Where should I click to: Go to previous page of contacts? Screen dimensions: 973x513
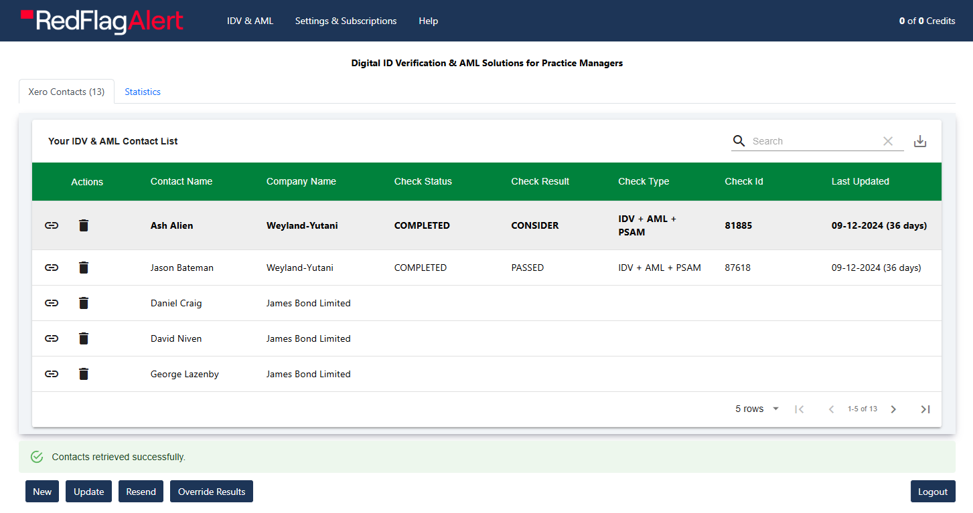[x=831, y=409]
